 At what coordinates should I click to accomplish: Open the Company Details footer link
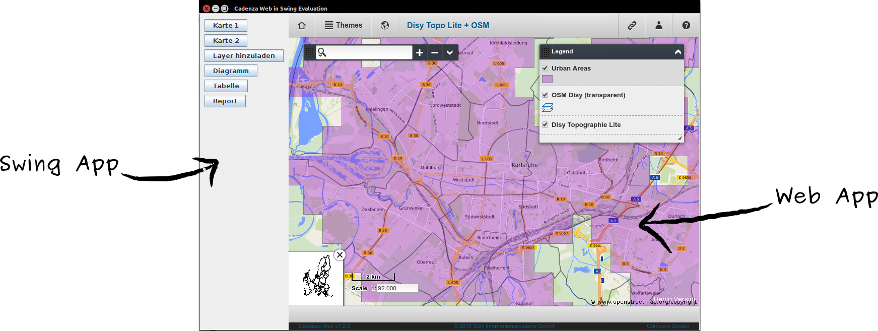click(668, 326)
